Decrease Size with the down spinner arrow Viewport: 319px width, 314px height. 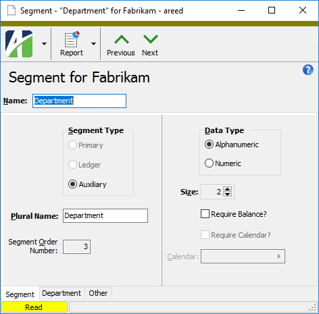click(228, 194)
